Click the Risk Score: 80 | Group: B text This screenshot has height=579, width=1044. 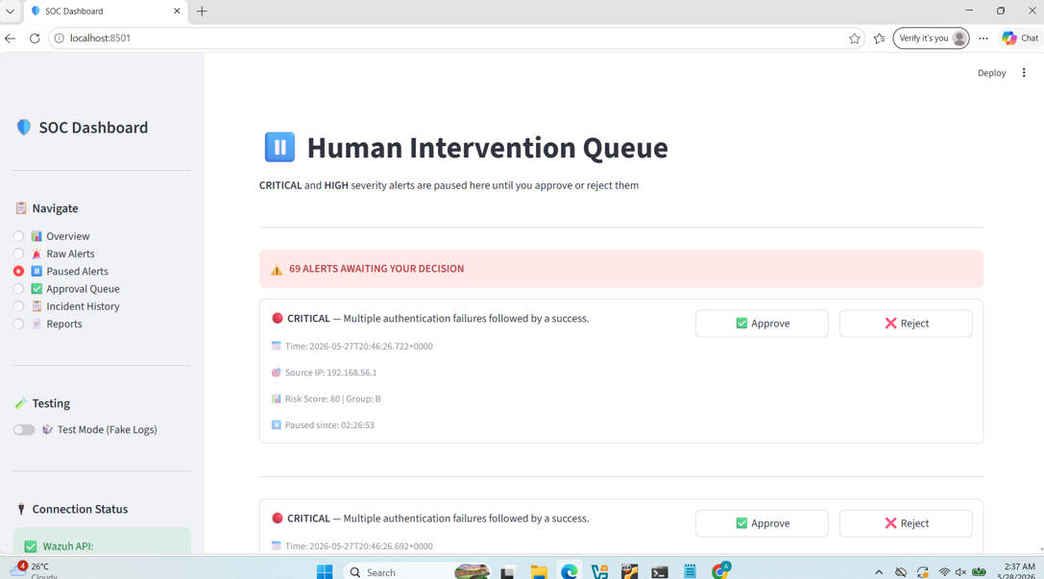coord(333,398)
